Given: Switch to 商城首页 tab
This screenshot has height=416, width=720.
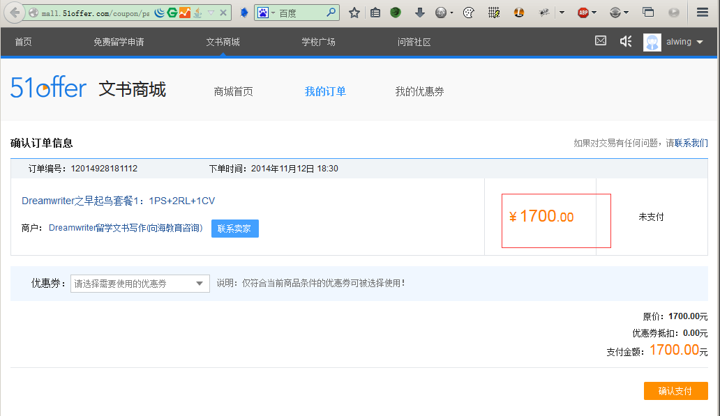Looking at the screenshot, I should click(233, 92).
